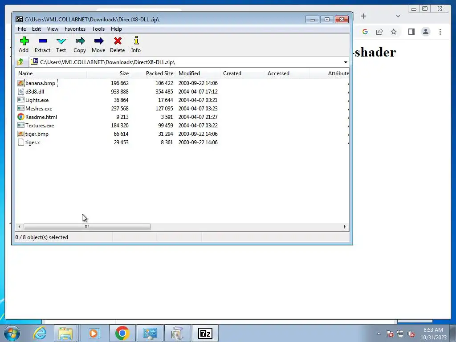Click the Windows Start button
The image size is (456, 342).
(12, 333)
